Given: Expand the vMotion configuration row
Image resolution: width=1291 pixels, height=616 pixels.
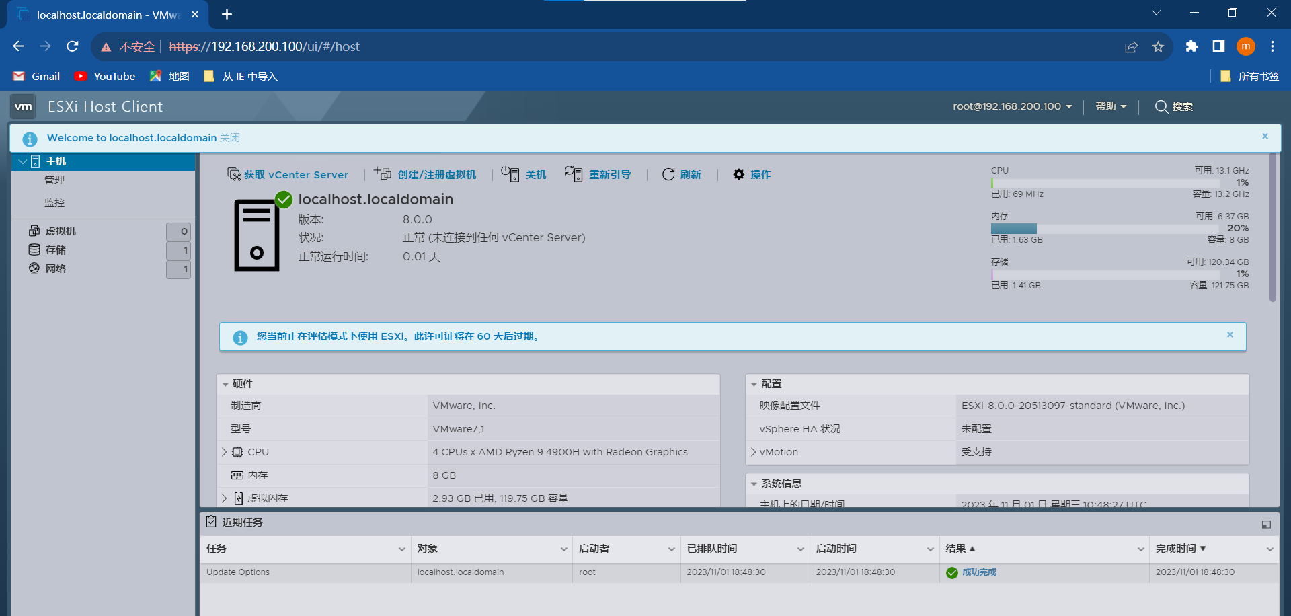Looking at the screenshot, I should pyautogui.click(x=753, y=452).
